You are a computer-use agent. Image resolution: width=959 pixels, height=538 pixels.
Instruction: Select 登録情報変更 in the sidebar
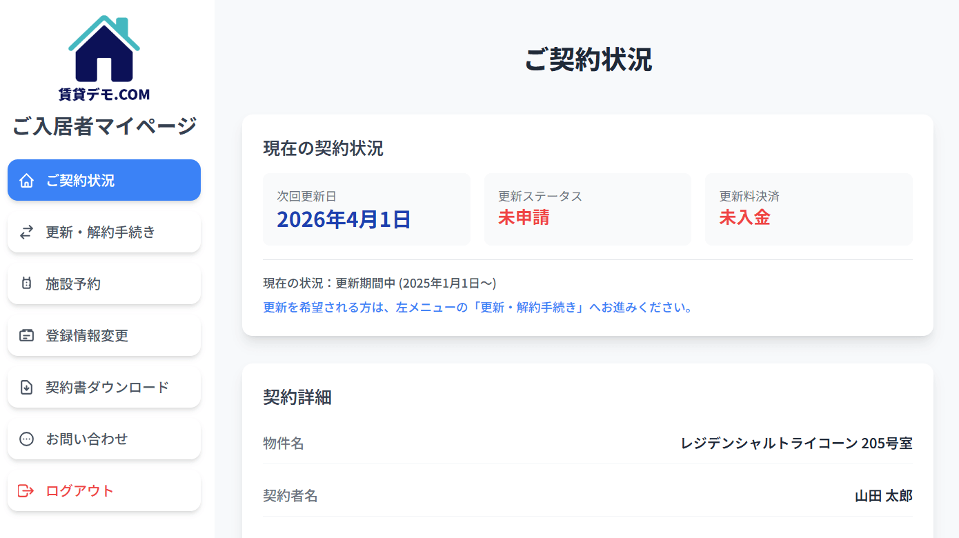pos(104,336)
